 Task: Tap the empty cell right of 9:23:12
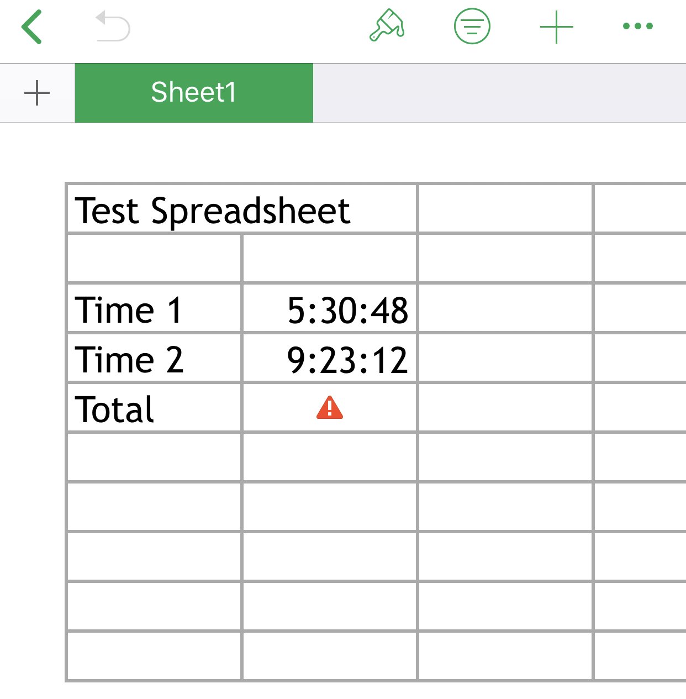click(505, 359)
